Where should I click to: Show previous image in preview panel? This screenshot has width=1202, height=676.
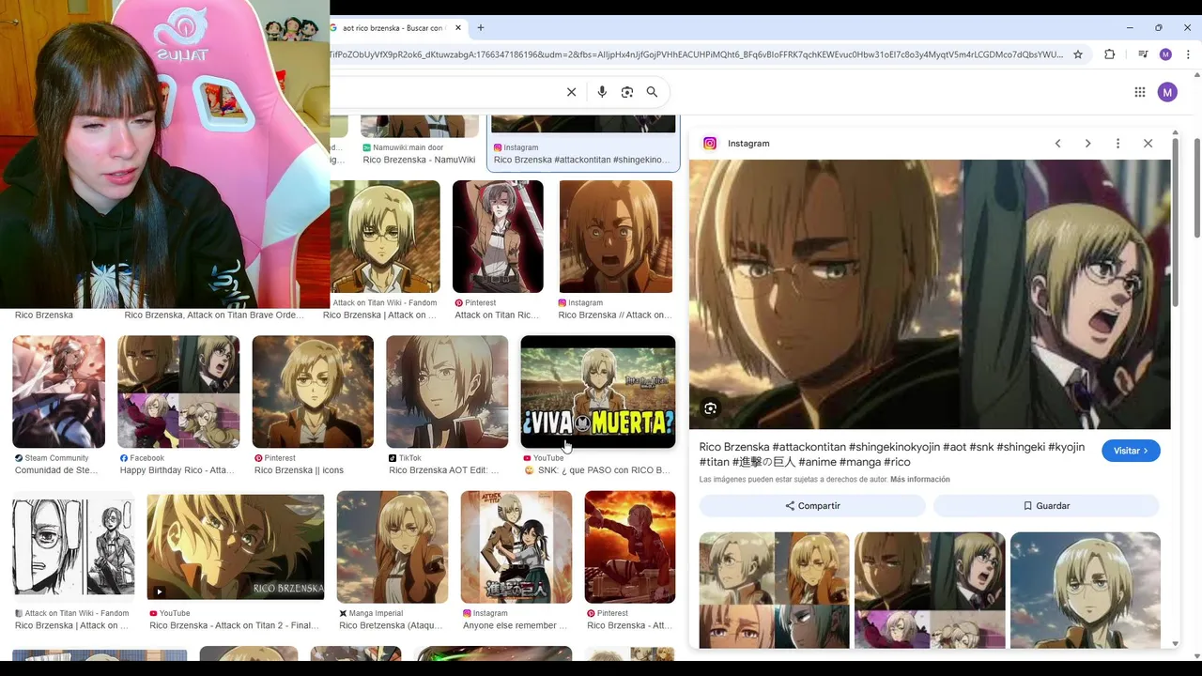1057,144
